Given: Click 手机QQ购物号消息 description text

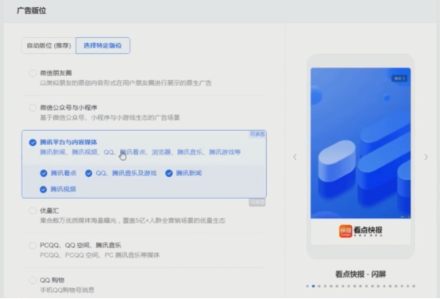Looking at the screenshot, I should [67, 290].
